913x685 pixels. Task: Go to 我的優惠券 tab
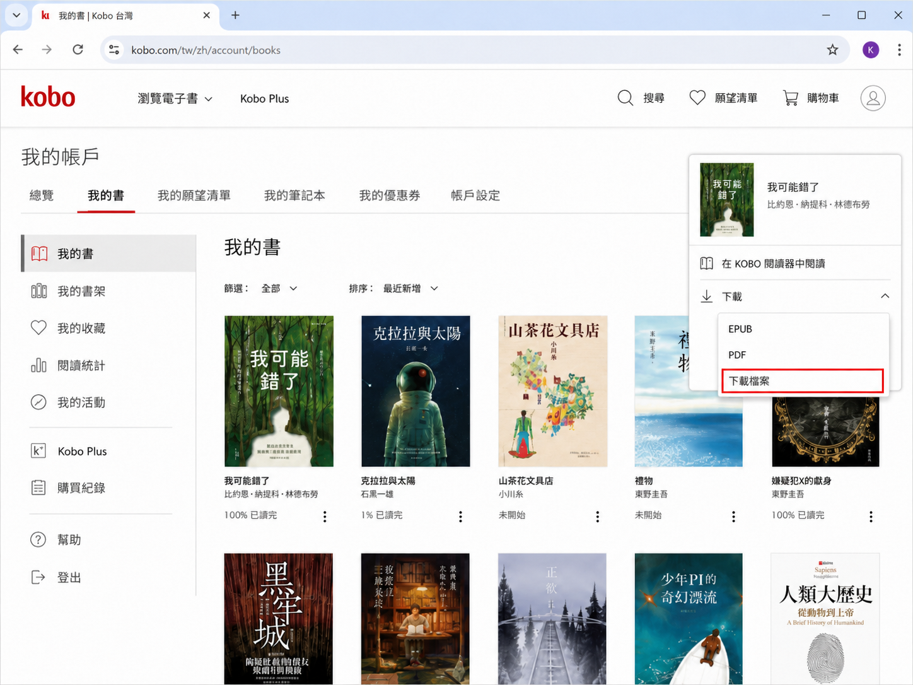[390, 196]
